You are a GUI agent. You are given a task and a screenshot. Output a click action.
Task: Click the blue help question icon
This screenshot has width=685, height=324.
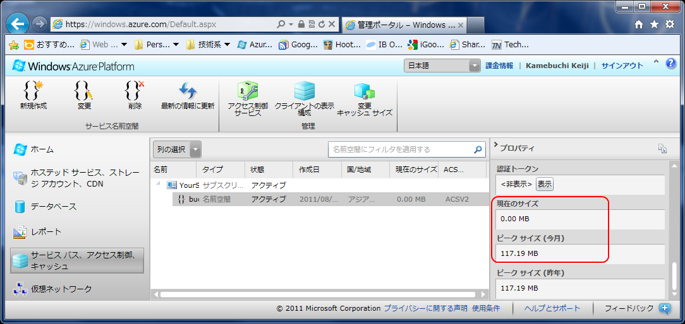[671, 64]
